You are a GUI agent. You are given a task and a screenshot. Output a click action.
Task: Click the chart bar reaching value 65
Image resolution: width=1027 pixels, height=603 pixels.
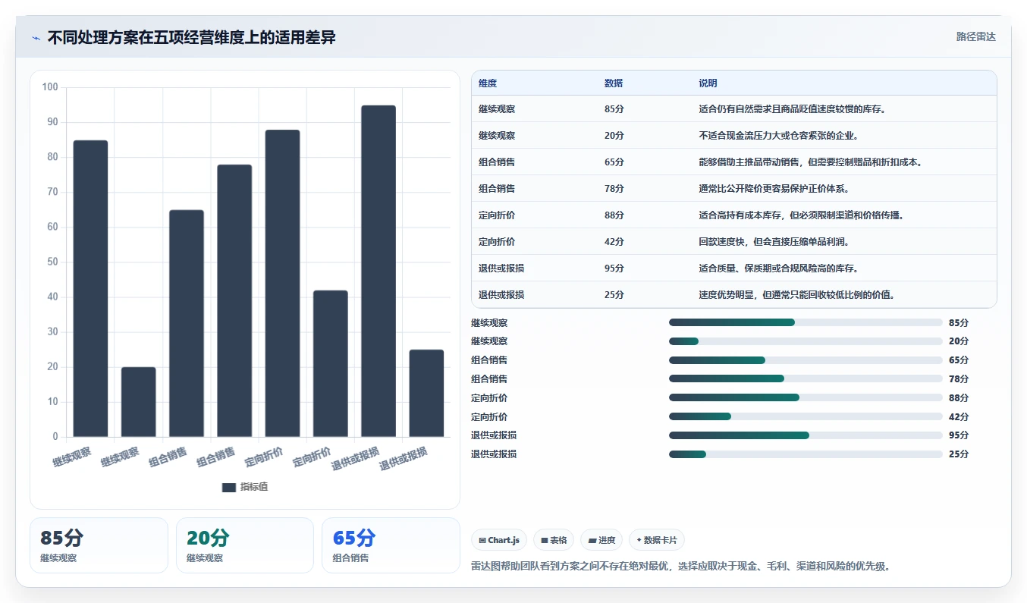click(187, 323)
